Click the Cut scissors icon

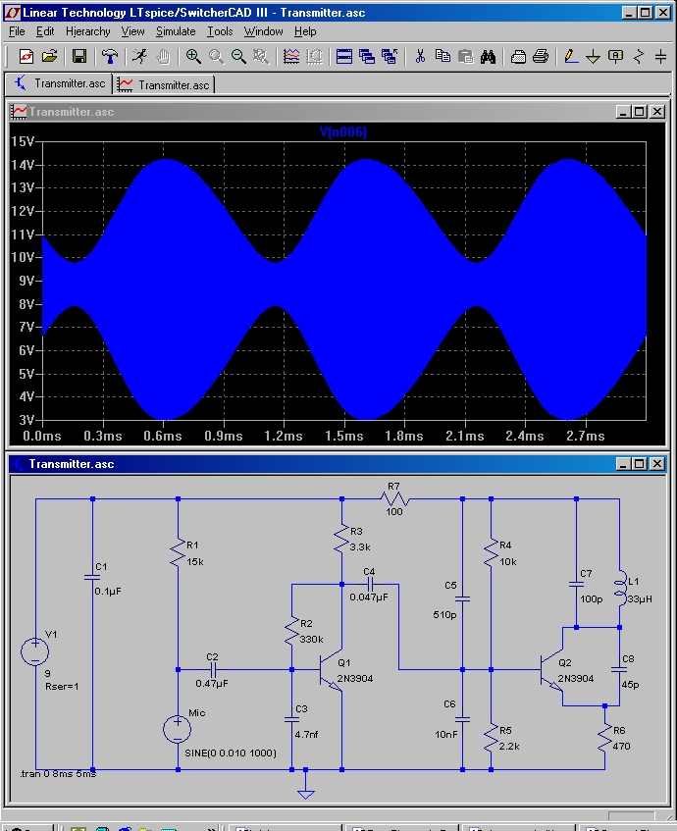[x=420, y=56]
